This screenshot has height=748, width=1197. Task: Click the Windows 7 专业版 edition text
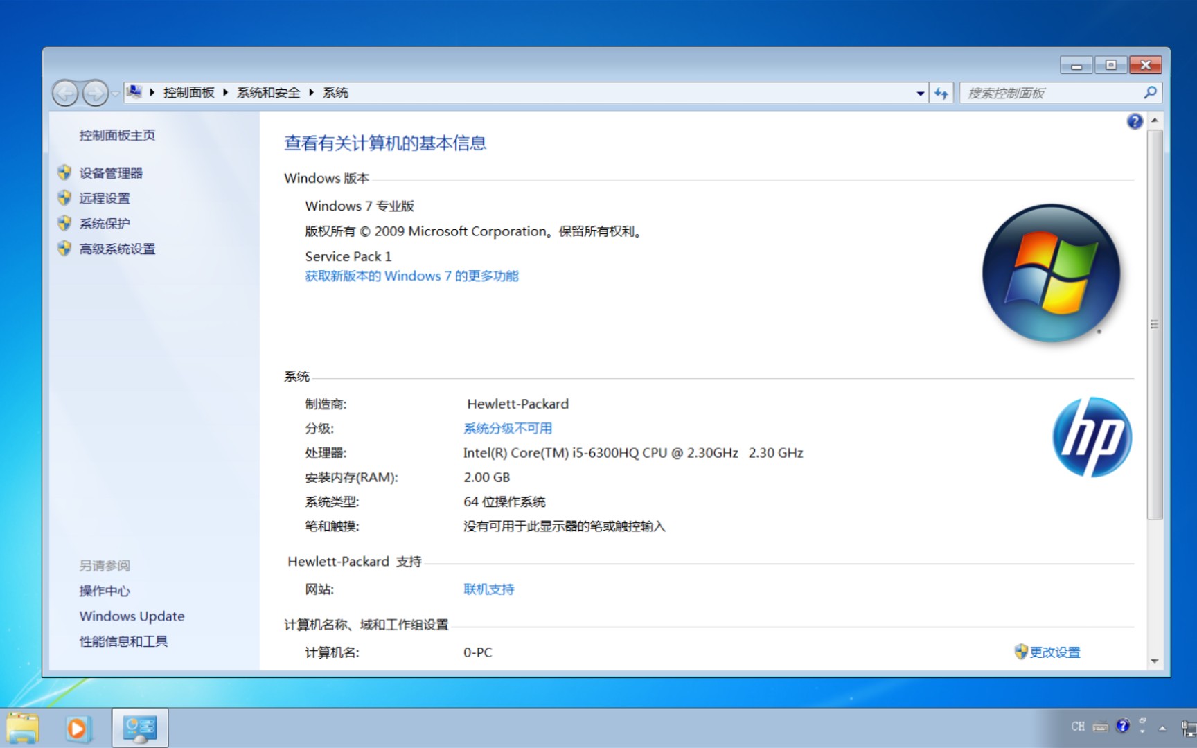360,206
